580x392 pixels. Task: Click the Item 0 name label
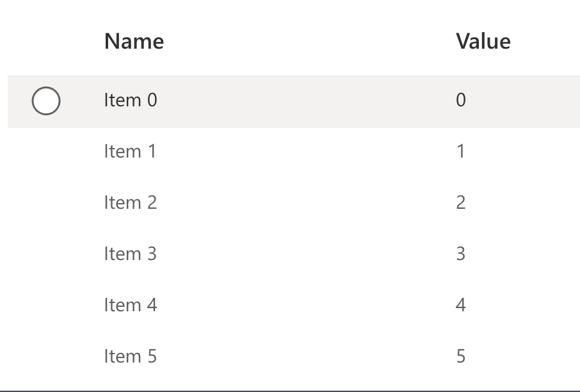pyautogui.click(x=130, y=101)
